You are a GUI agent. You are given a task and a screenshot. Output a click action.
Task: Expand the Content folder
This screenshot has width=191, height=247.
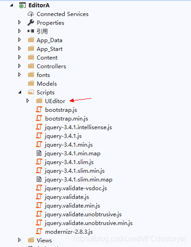[19, 57]
